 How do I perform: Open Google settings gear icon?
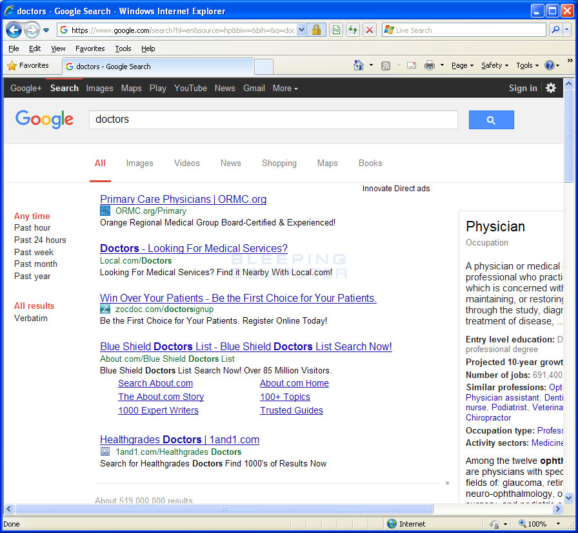pyautogui.click(x=550, y=88)
